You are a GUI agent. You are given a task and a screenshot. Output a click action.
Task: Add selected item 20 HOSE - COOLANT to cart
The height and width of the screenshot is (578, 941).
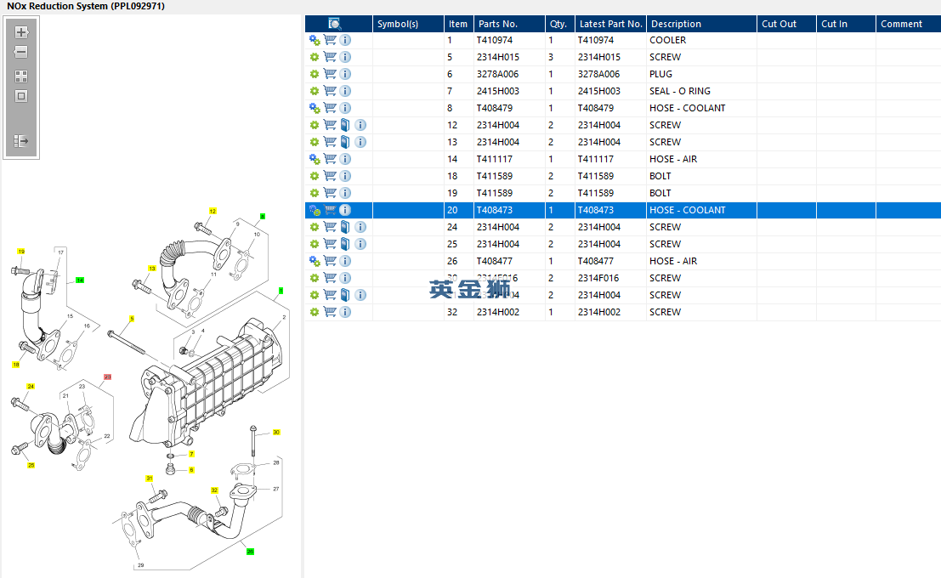(x=330, y=210)
